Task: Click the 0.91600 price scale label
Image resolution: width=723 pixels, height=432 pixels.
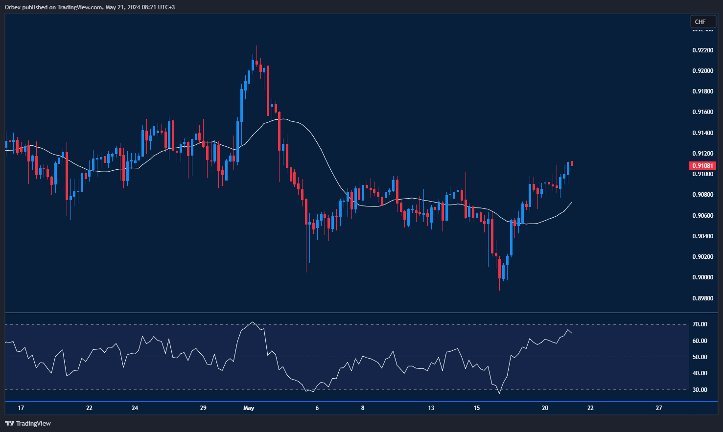Action: pyautogui.click(x=702, y=112)
